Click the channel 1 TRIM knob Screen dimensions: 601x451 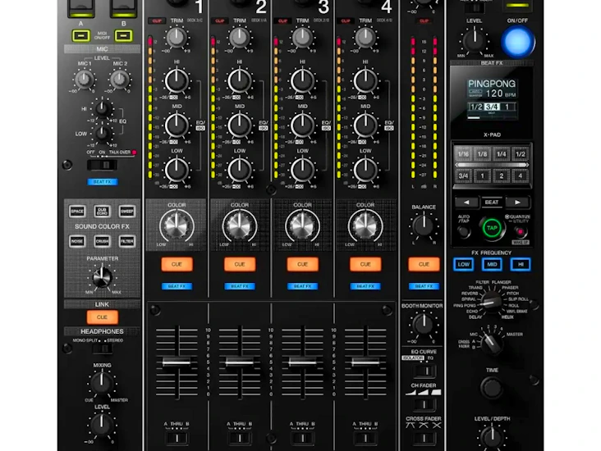(177, 38)
